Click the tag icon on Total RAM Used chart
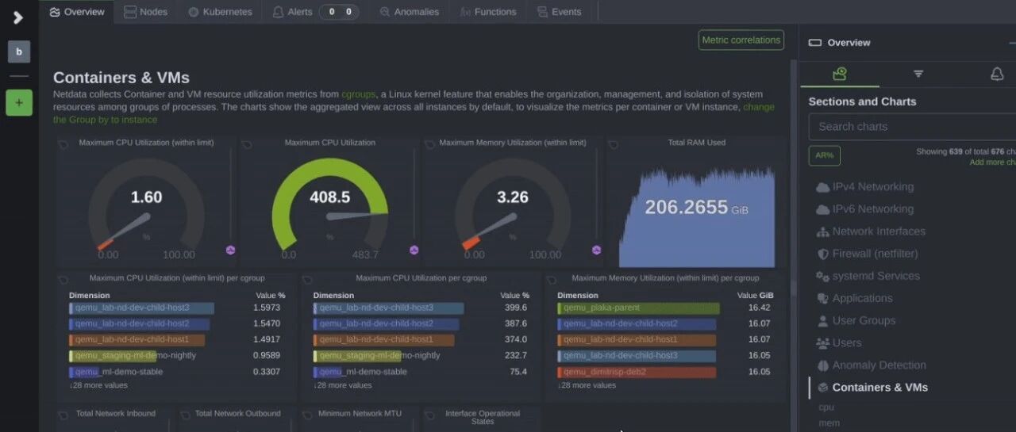The image size is (1016, 432). coord(613,144)
